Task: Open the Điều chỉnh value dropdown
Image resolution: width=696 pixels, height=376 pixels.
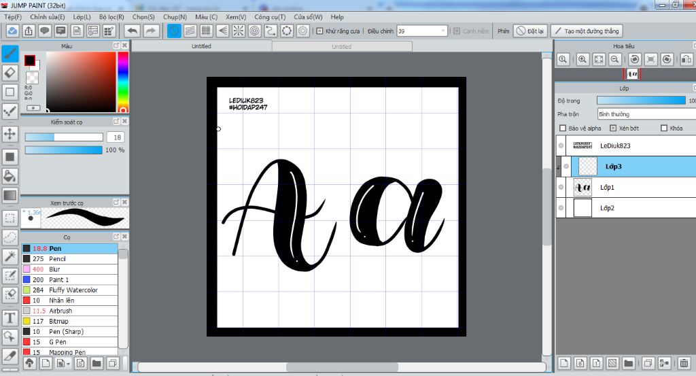Action: pyautogui.click(x=443, y=31)
